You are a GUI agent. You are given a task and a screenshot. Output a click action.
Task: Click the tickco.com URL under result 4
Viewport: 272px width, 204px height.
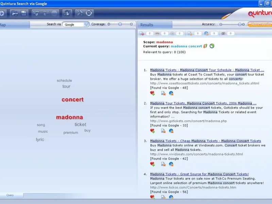pyautogui.click(x=193, y=187)
